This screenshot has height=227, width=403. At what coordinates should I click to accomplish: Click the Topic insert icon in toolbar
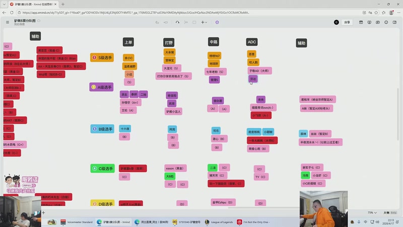158,22
